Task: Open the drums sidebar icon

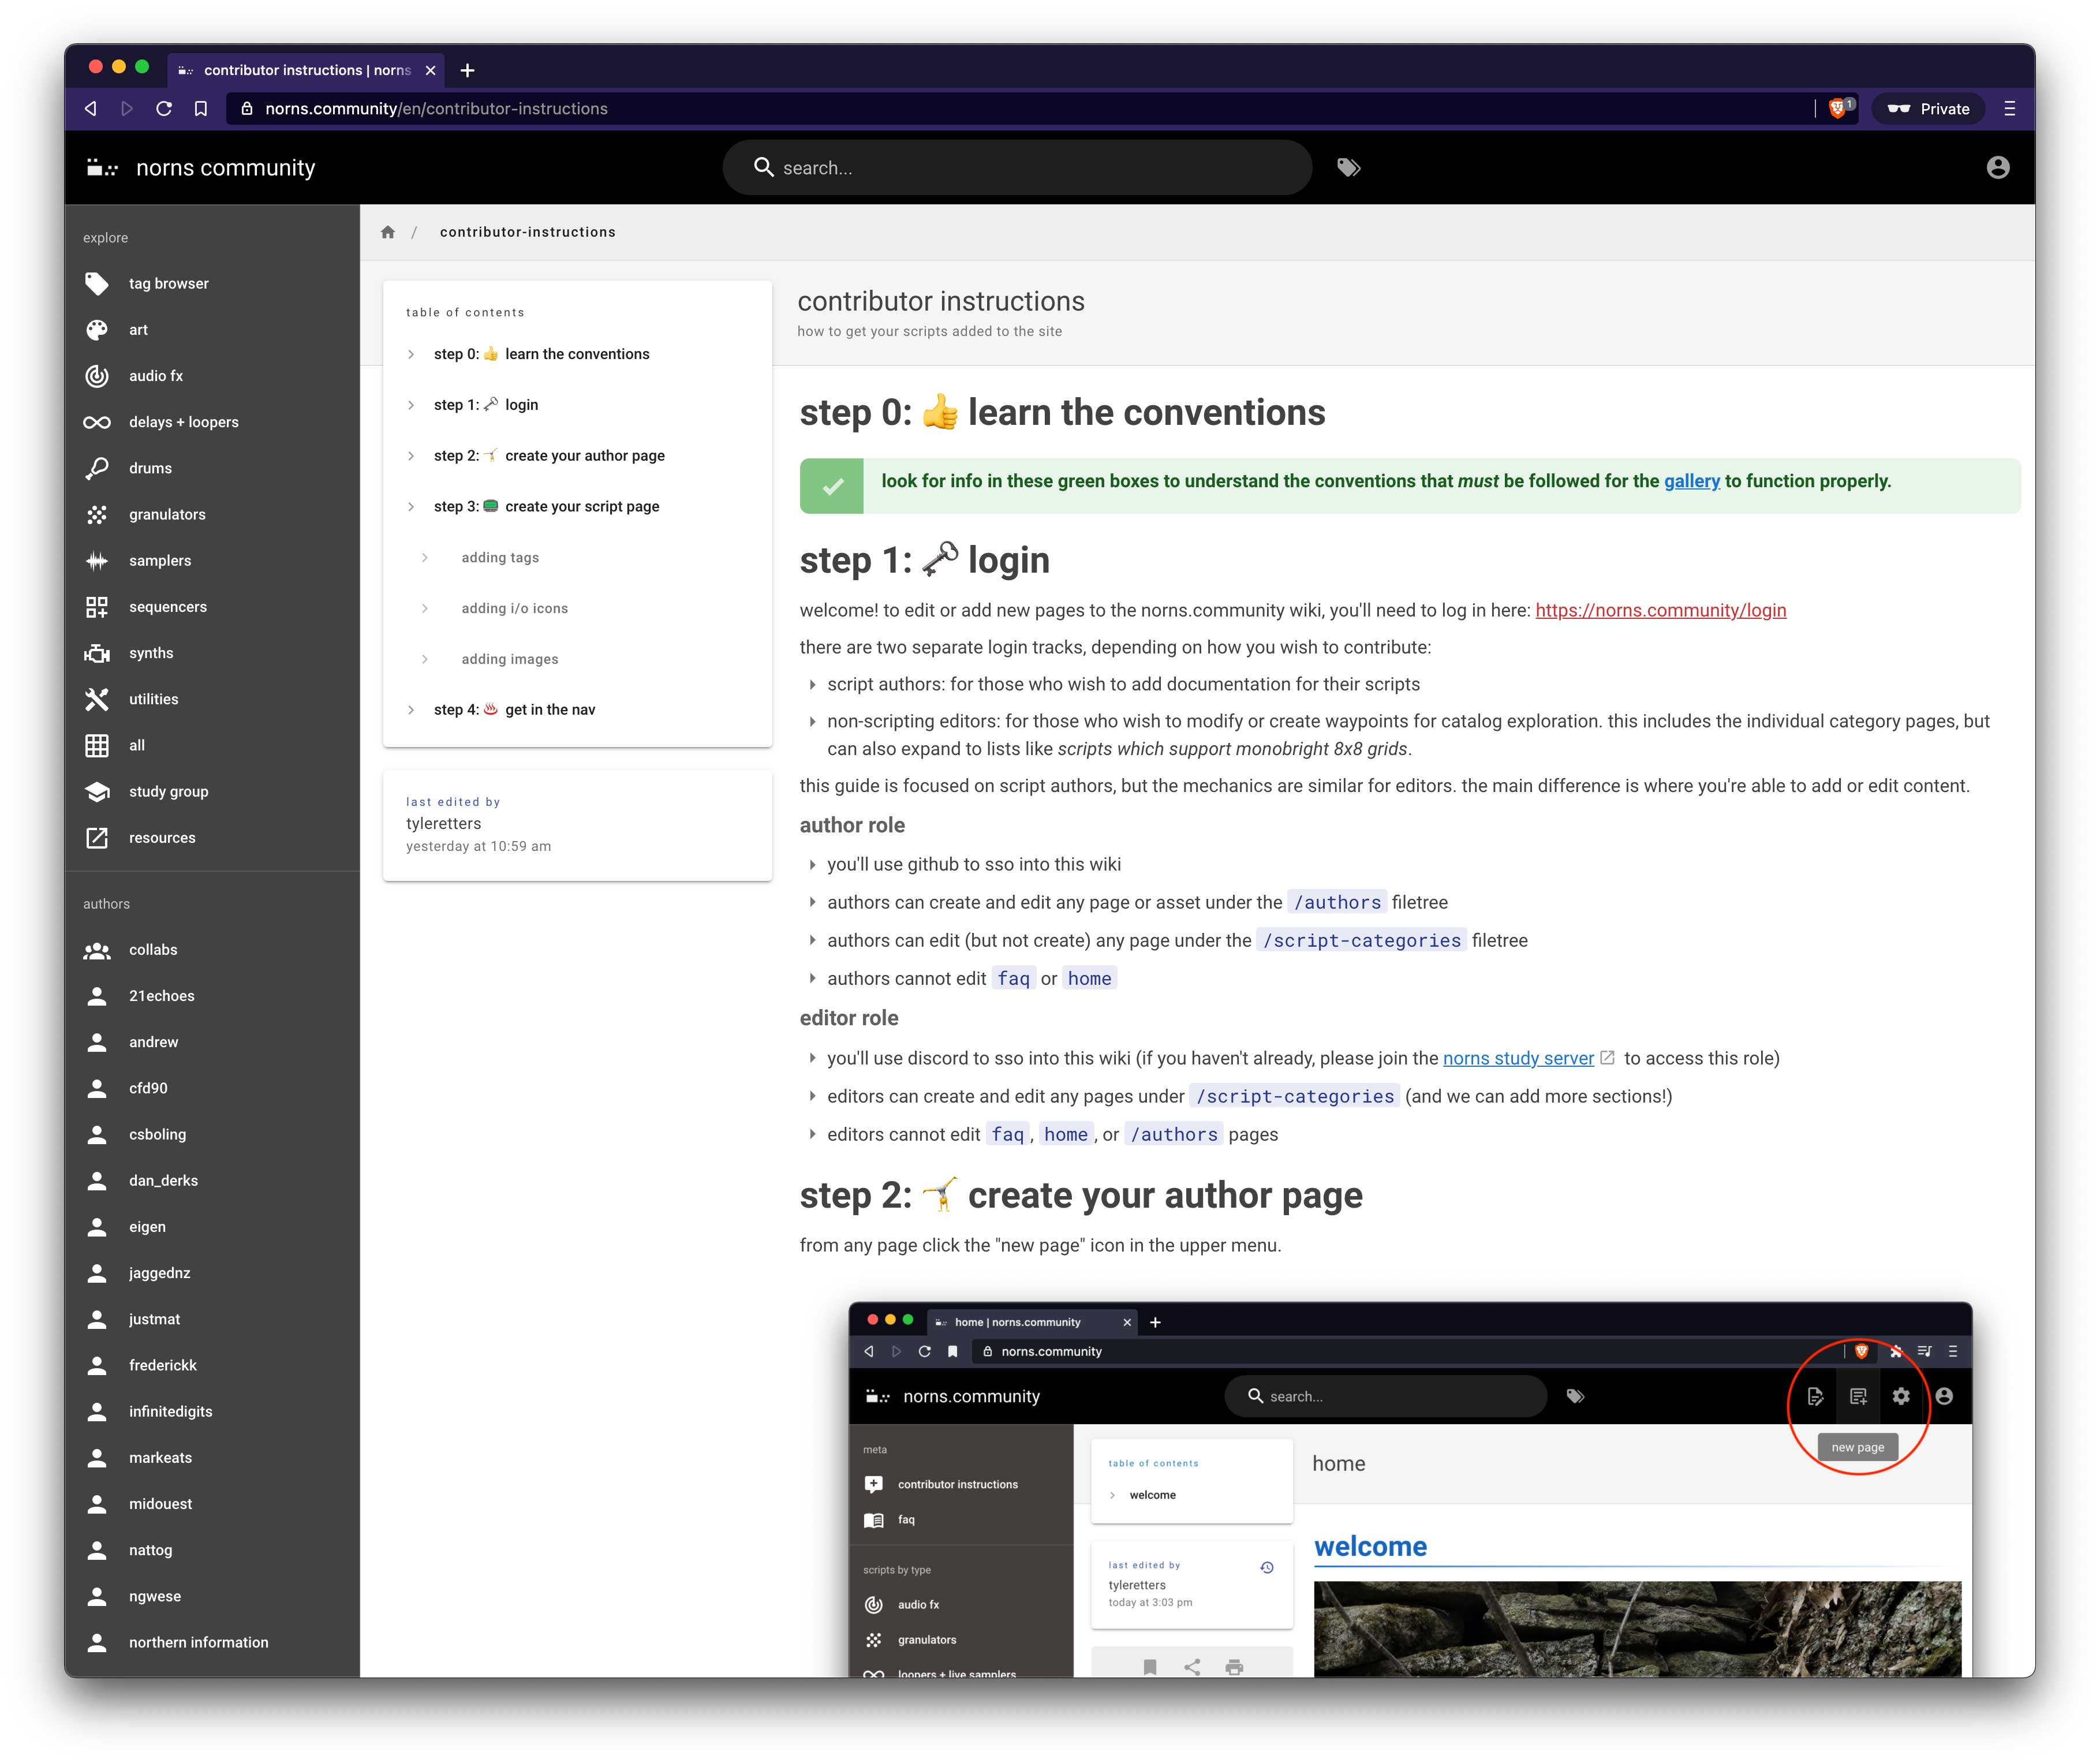Action: click(97, 468)
